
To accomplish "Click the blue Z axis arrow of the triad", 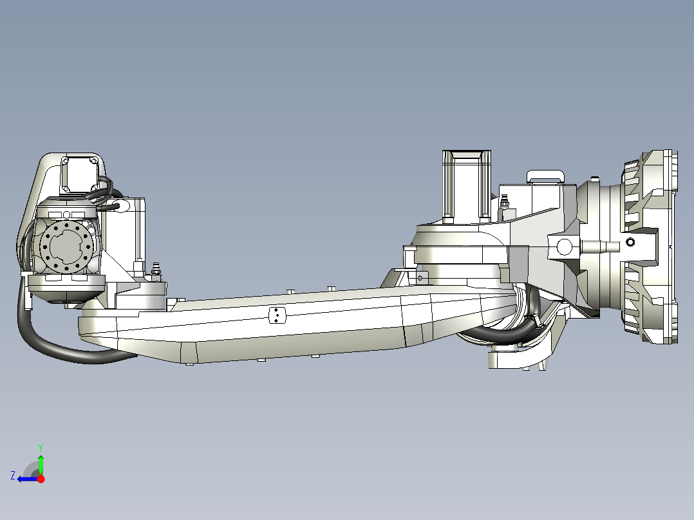I will pos(26,479).
